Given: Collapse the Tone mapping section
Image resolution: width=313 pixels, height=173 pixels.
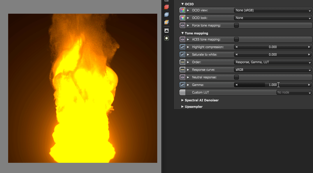Looking at the screenshot, I should pos(183,33).
